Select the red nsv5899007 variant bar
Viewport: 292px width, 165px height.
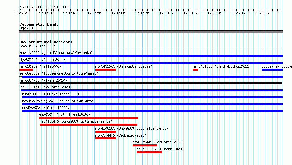(x=149, y=152)
